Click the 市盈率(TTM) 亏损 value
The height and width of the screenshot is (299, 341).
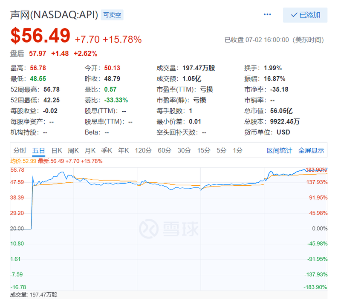pos(206,89)
